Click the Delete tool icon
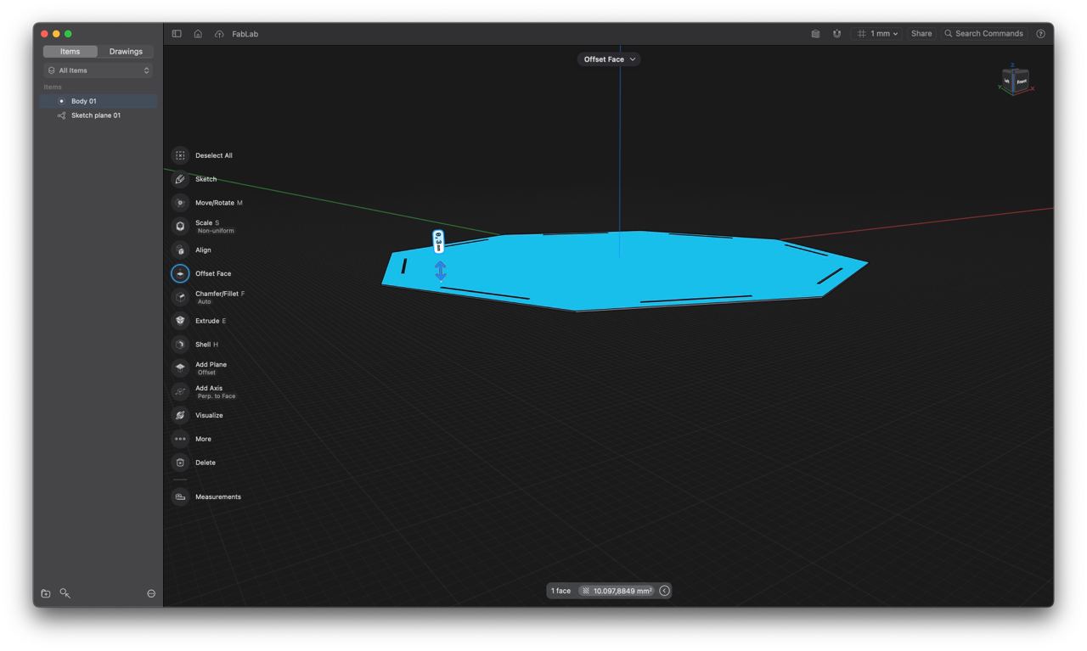 (180, 463)
